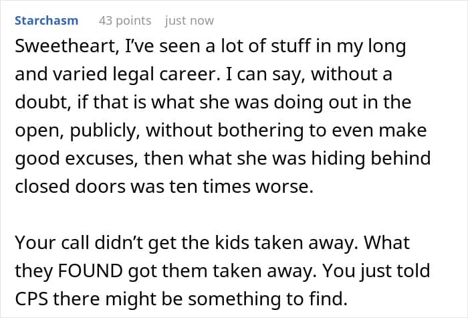Click the 'just now' timestamp
Viewport: 468px width, 318px height.
coord(189,21)
